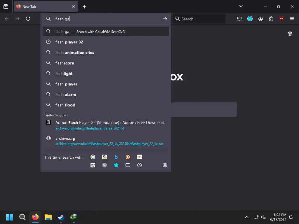This screenshot has height=224, width=299.
Task: Open the Windows Start menu
Action: [x=9, y=217]
